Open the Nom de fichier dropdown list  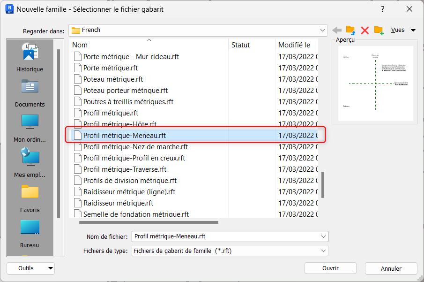pos(323,236)
